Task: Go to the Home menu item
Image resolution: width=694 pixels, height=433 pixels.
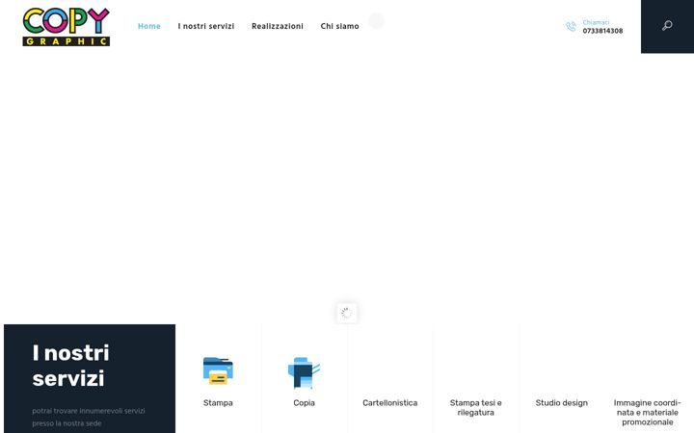Action: 149,26
